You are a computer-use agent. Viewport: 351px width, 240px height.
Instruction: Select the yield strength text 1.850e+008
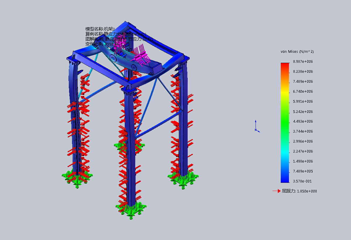[307, 191]
